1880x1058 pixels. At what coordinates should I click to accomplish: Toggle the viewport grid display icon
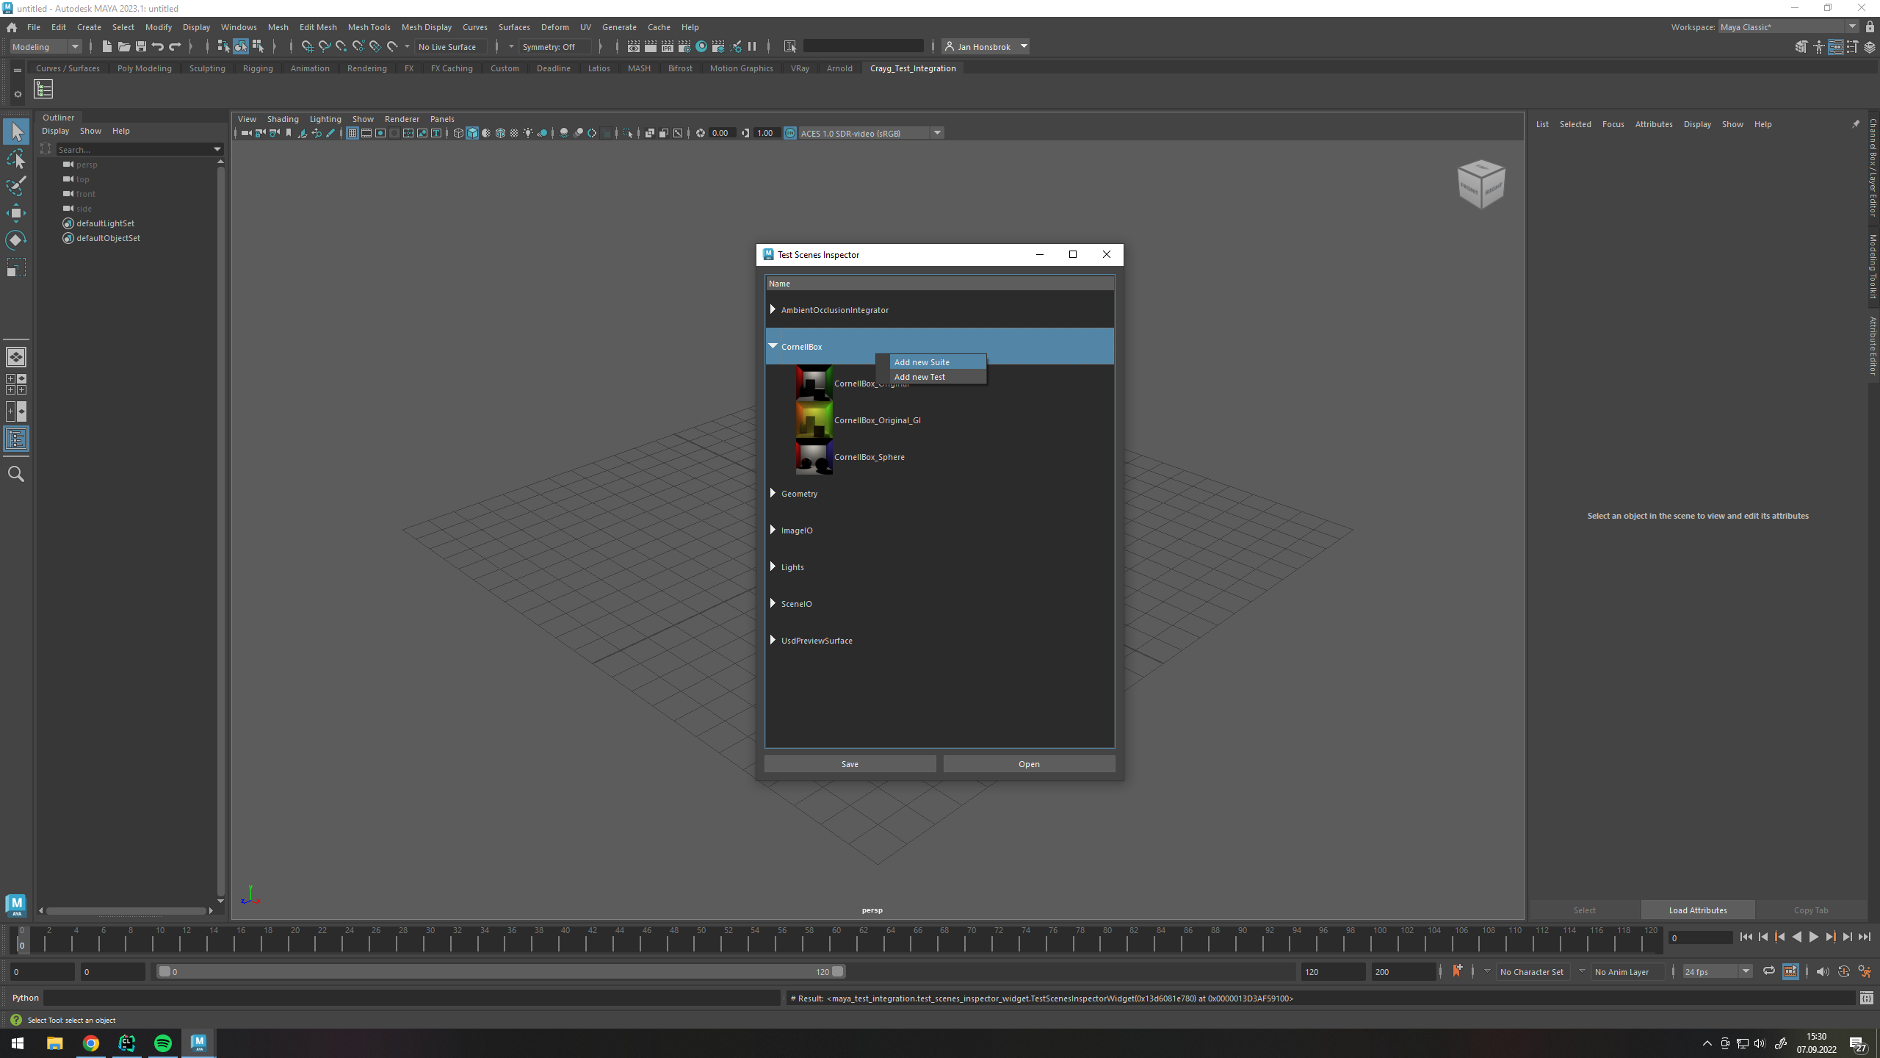coord(352,133)
